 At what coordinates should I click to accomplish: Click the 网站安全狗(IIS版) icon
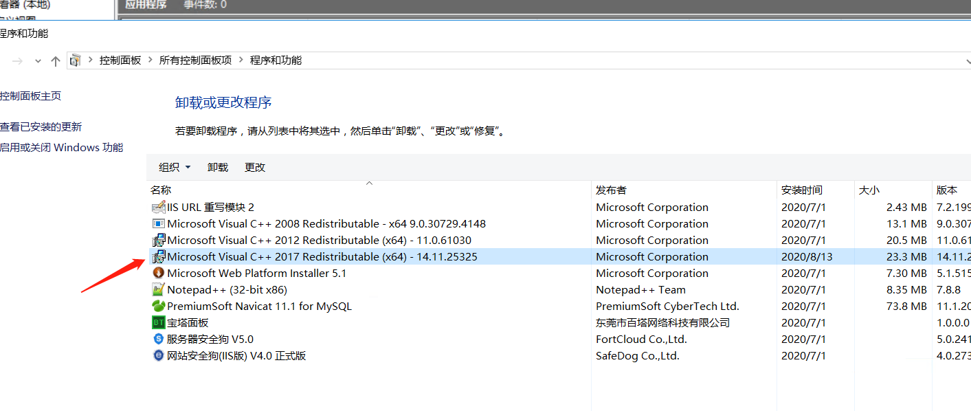pyautogui.click(x=158, y=355)
